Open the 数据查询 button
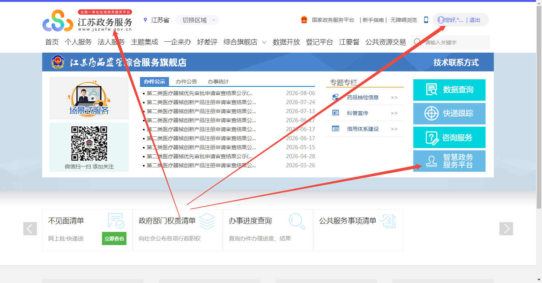This screenshot has height=283, width=542. [449, 90]
